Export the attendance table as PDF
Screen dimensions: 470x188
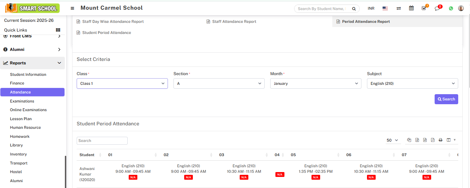[433, 140]
